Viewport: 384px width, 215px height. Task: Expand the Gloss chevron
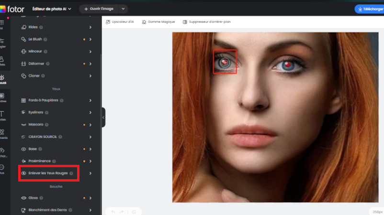point(90,198)
